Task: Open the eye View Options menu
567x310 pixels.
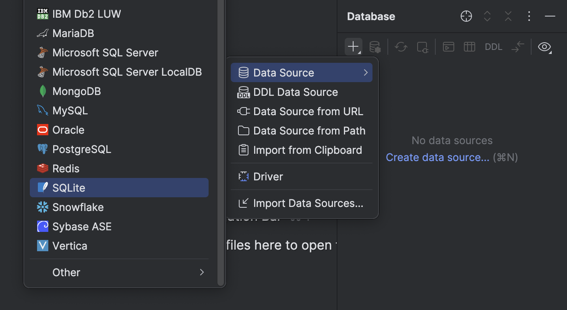Action: [544, 47]
